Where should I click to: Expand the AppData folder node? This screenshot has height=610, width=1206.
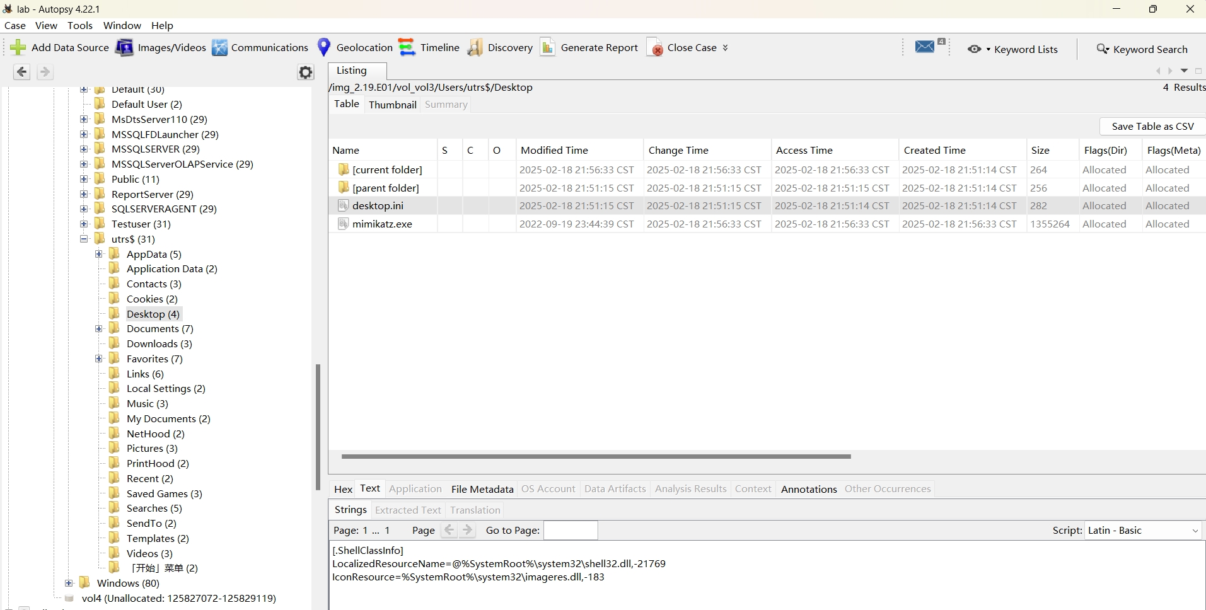pyautogui.click(x=99, y=254)
